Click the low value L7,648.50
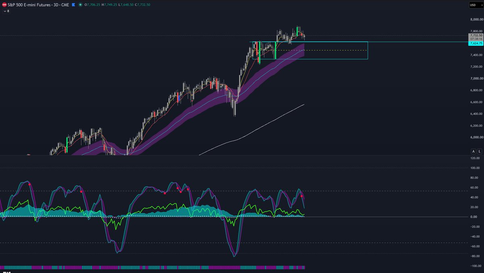The height and width of the screenshot is (273, 484). tap(126, 5)
